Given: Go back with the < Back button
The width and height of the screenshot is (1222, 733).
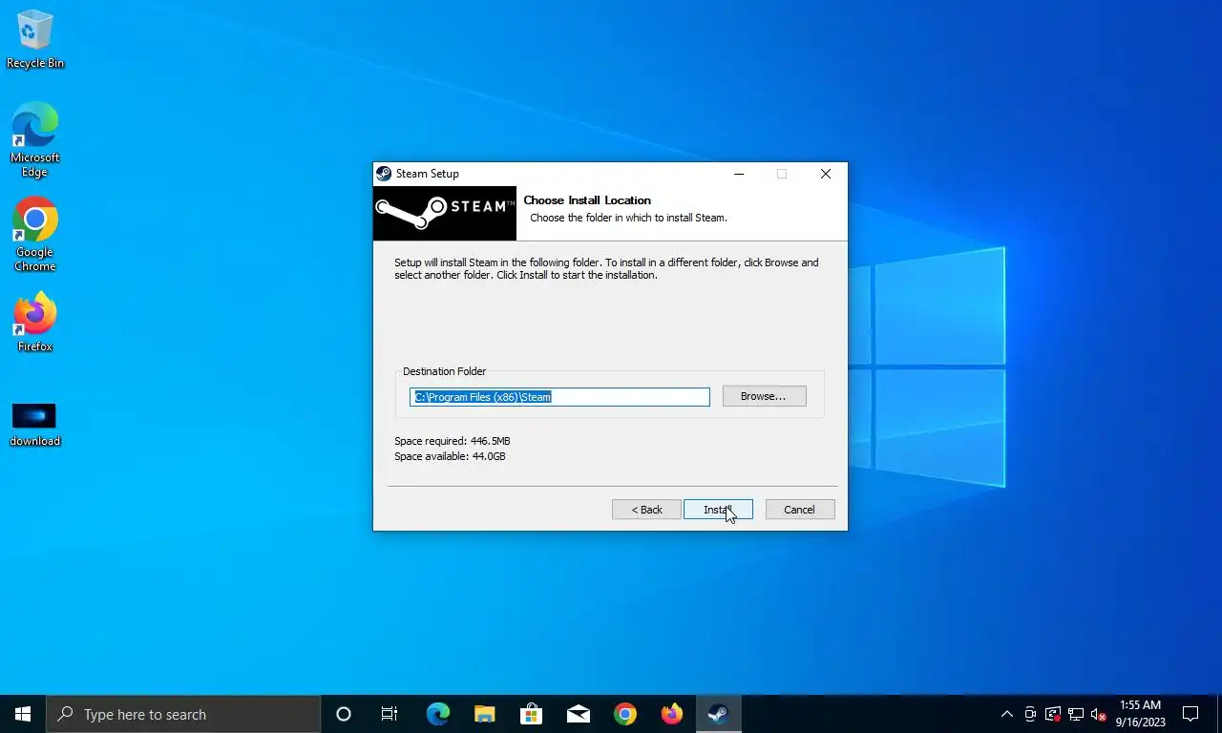Looking at the screenshot, I should 646,510.
